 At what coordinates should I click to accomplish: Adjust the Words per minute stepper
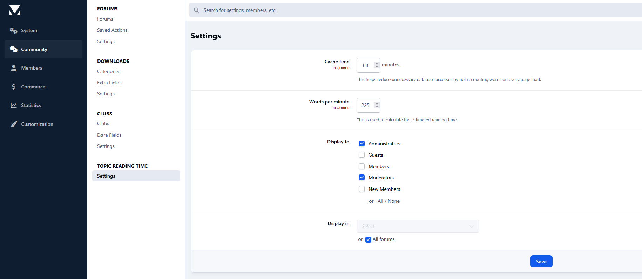click(x=377, y=105)
